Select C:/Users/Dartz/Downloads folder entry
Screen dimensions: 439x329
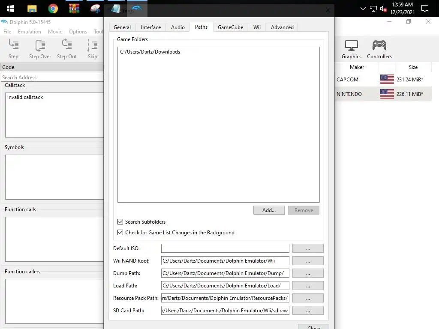150,52
